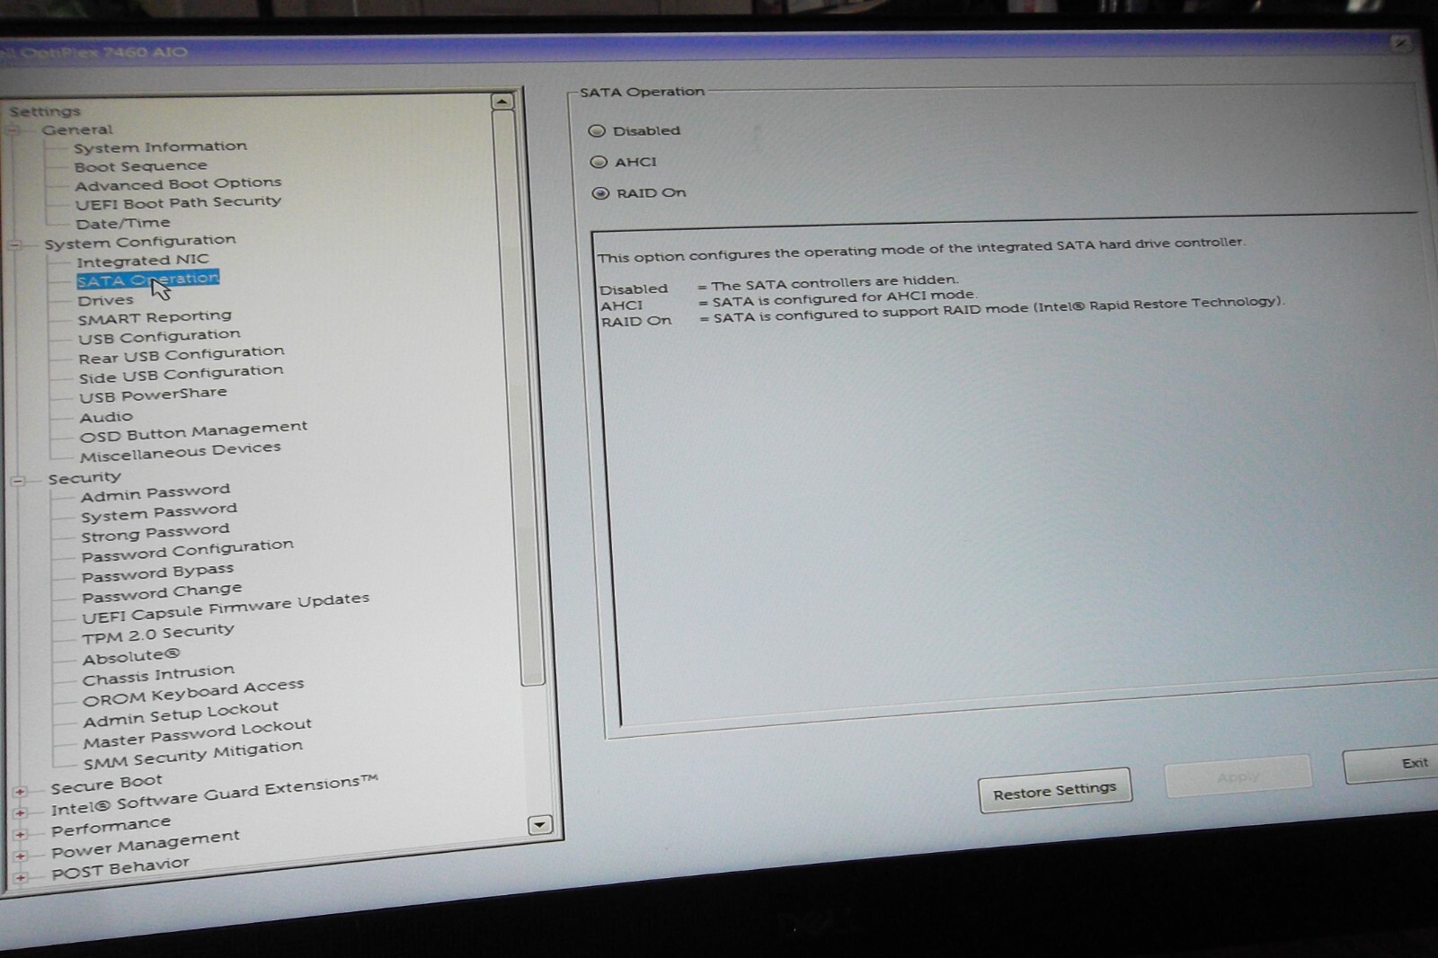Select the AHCI radio option

tap(599, 162)
